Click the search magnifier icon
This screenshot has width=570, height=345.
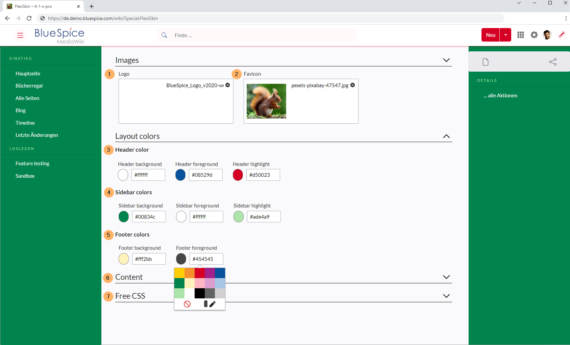click(164, 35)
